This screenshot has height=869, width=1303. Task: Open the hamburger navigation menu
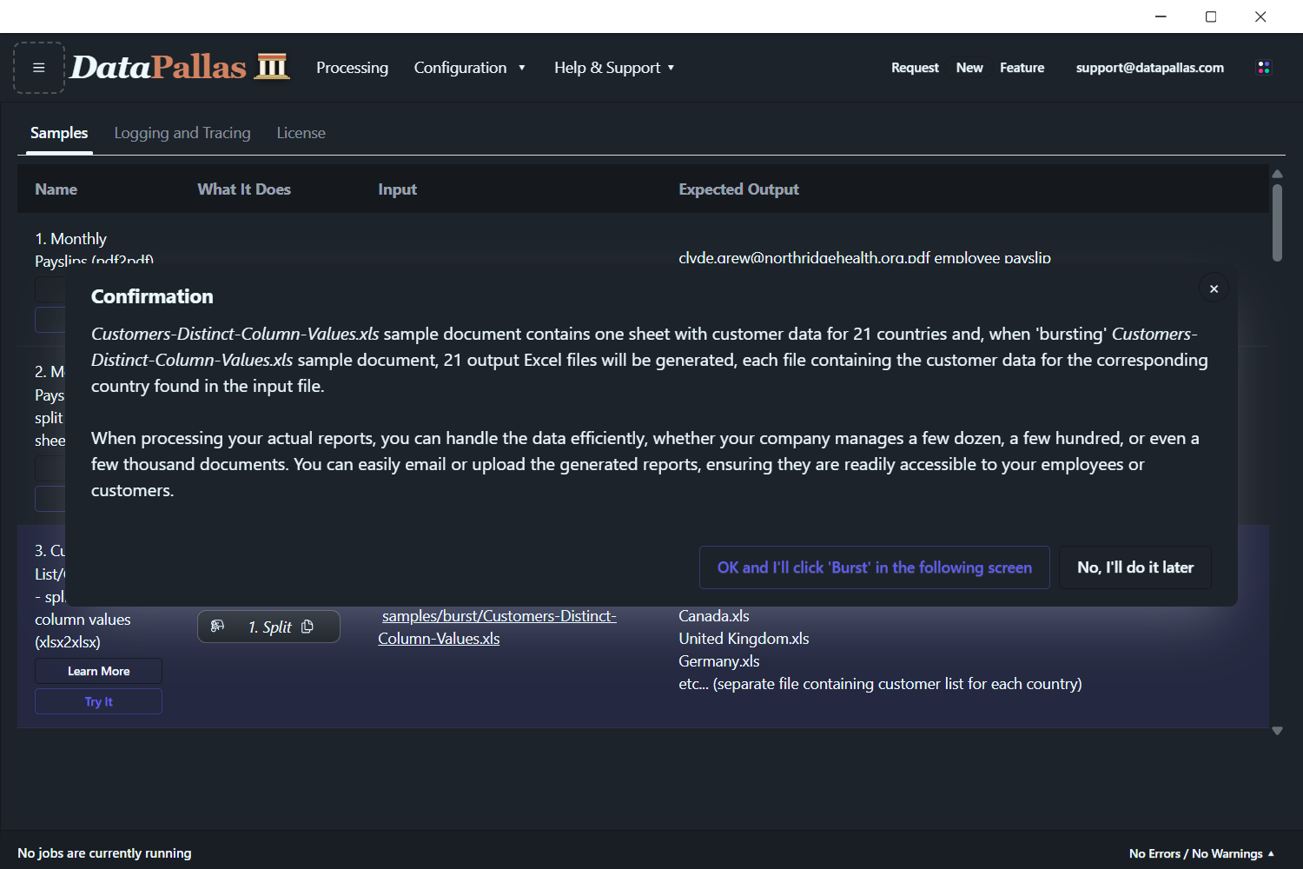tap(39, 68)
